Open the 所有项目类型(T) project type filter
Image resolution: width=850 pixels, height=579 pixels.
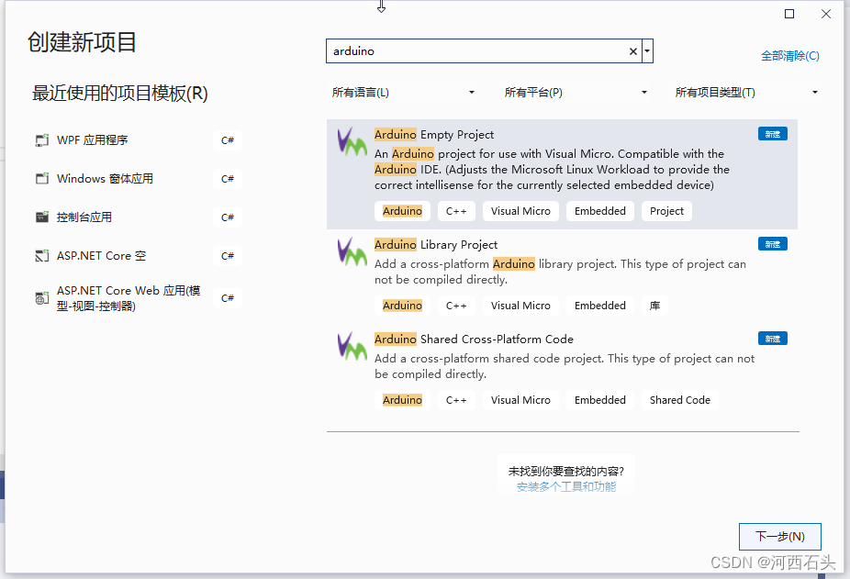[x=746, y=93]
